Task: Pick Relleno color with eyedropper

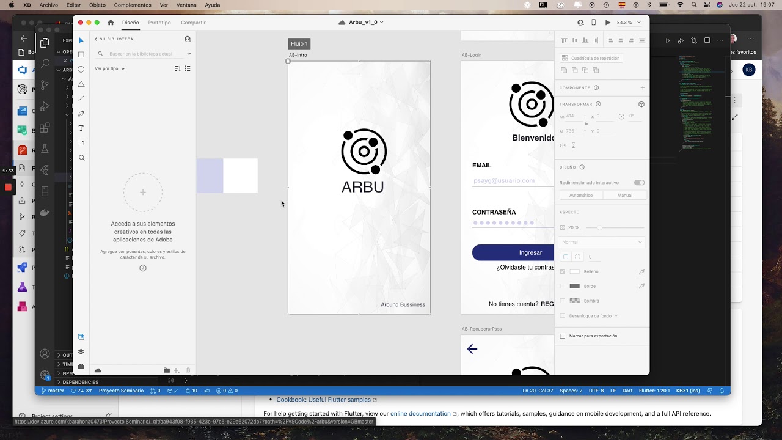Action: [x=641, y=271]
